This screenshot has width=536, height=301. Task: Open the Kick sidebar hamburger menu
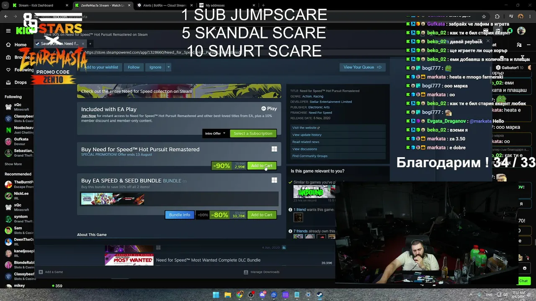pos(8,31)
